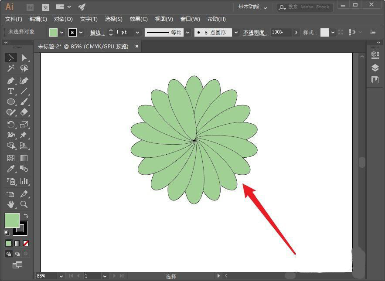Activate the Magic Wand tool
Viewport: 385px width, 281px height.
click(x=11, y=68)
